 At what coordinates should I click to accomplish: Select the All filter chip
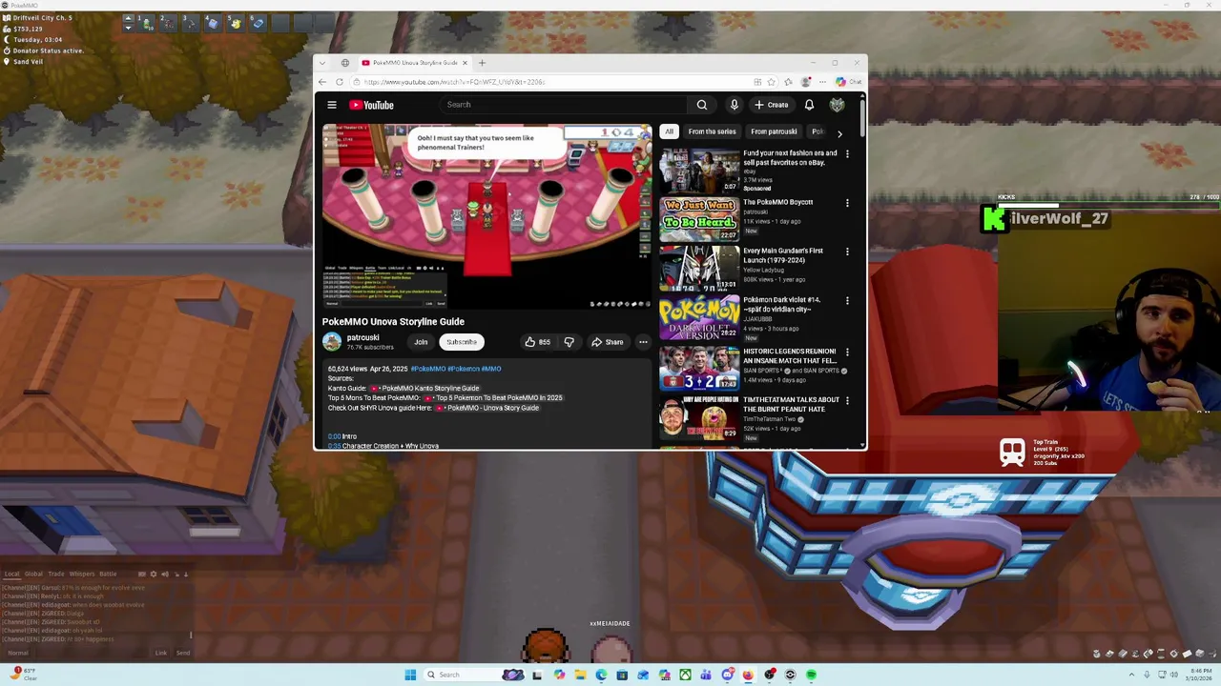coord(669,131)
